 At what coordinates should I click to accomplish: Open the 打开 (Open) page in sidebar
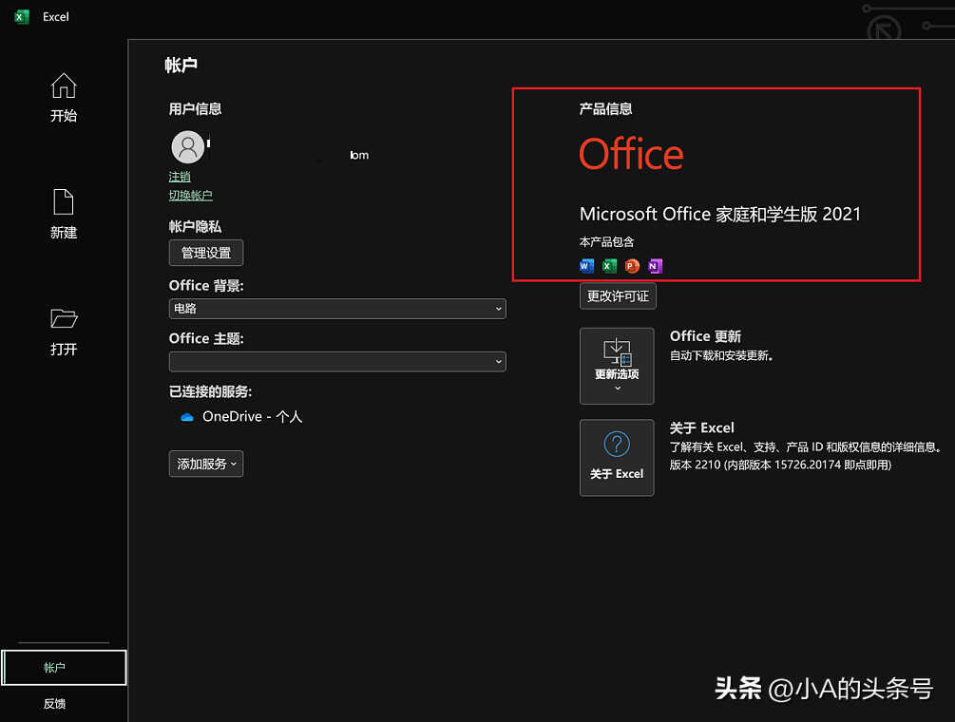(x=64, y=332)
